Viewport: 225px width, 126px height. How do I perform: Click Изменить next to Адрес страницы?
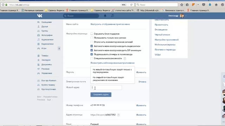coord(141,115)
